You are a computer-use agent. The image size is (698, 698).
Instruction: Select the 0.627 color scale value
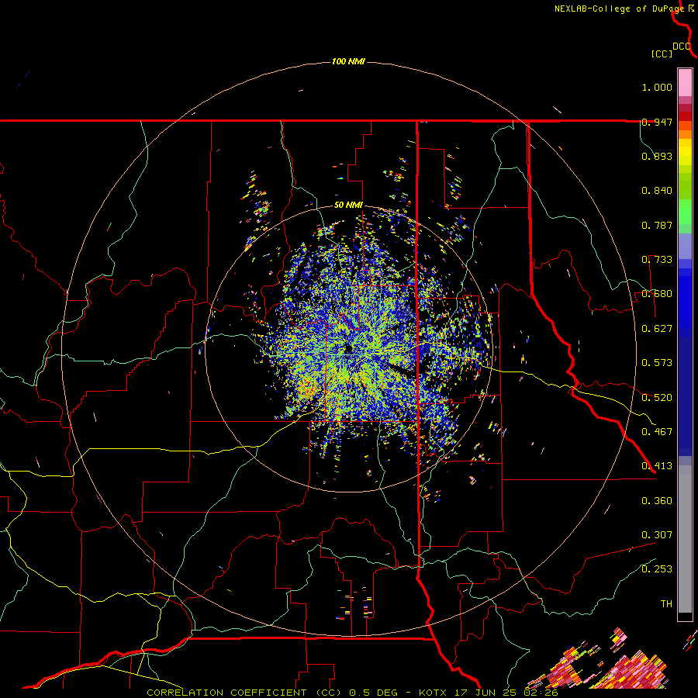coord(657,329)
